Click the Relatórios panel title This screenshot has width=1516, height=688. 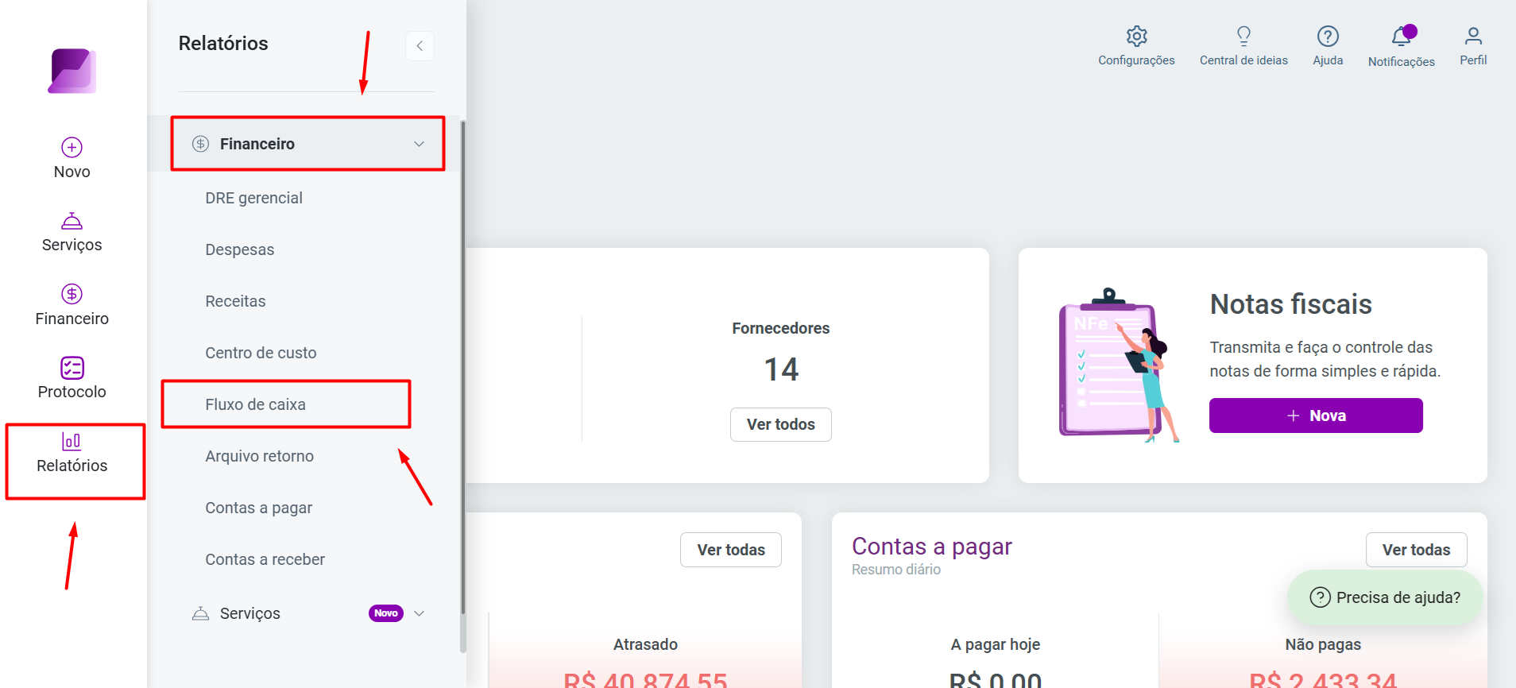223,44
